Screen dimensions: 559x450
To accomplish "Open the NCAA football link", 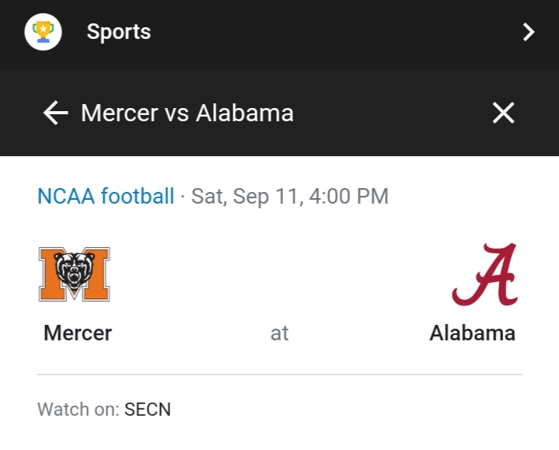I will tap(106, 196).
